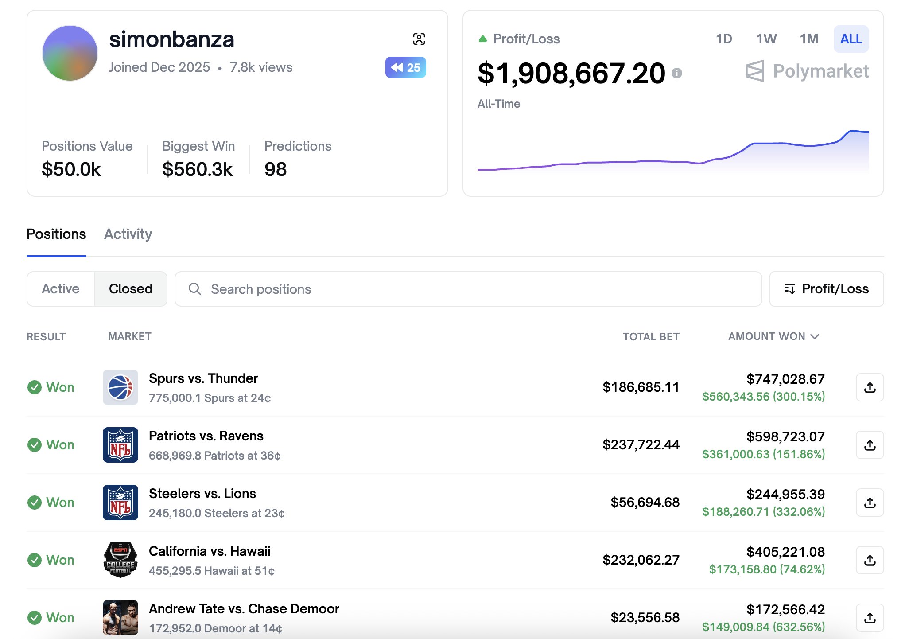Image resolution: width=909 pixels, height=639 pixels.
Task: Open the Patriots vs. Ravens market
Action: 206,436
